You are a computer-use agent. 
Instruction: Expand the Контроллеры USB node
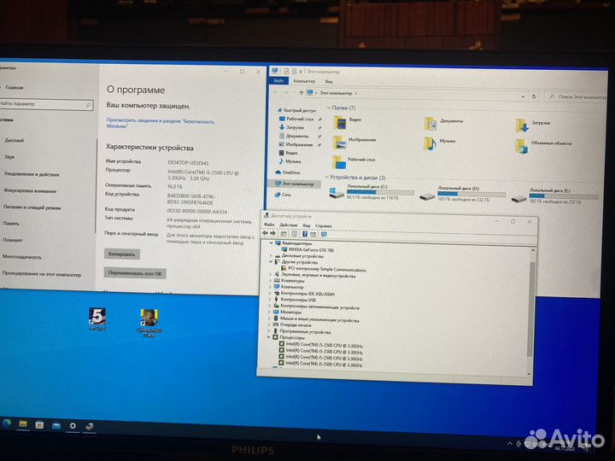tap(270, 300)
